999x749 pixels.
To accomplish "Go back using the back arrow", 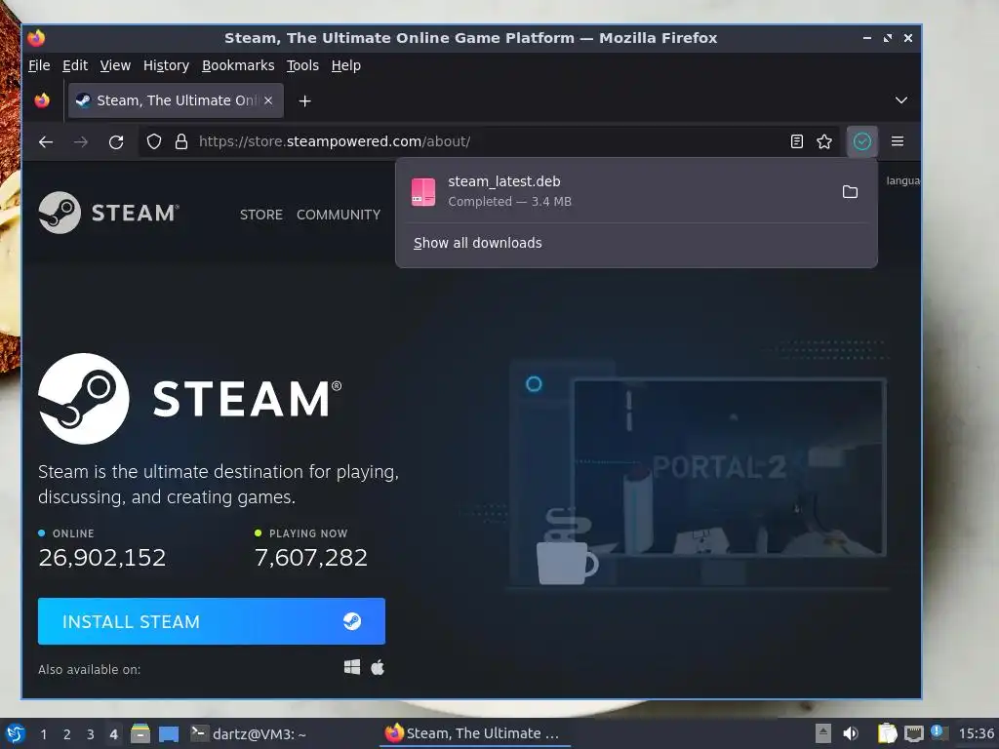I will pyautogui.click(x=46, y=142).
